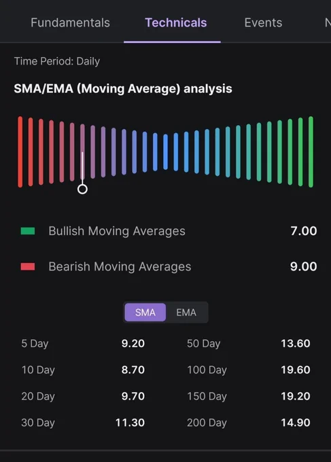Switch to the Events tab

263,22
